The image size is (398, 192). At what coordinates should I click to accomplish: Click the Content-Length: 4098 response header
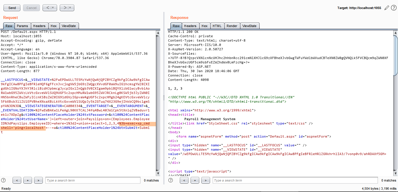pos(188,80)
